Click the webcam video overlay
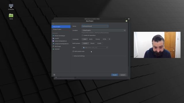This screenshot has width=184, height=103. click(x=157, y=45)
